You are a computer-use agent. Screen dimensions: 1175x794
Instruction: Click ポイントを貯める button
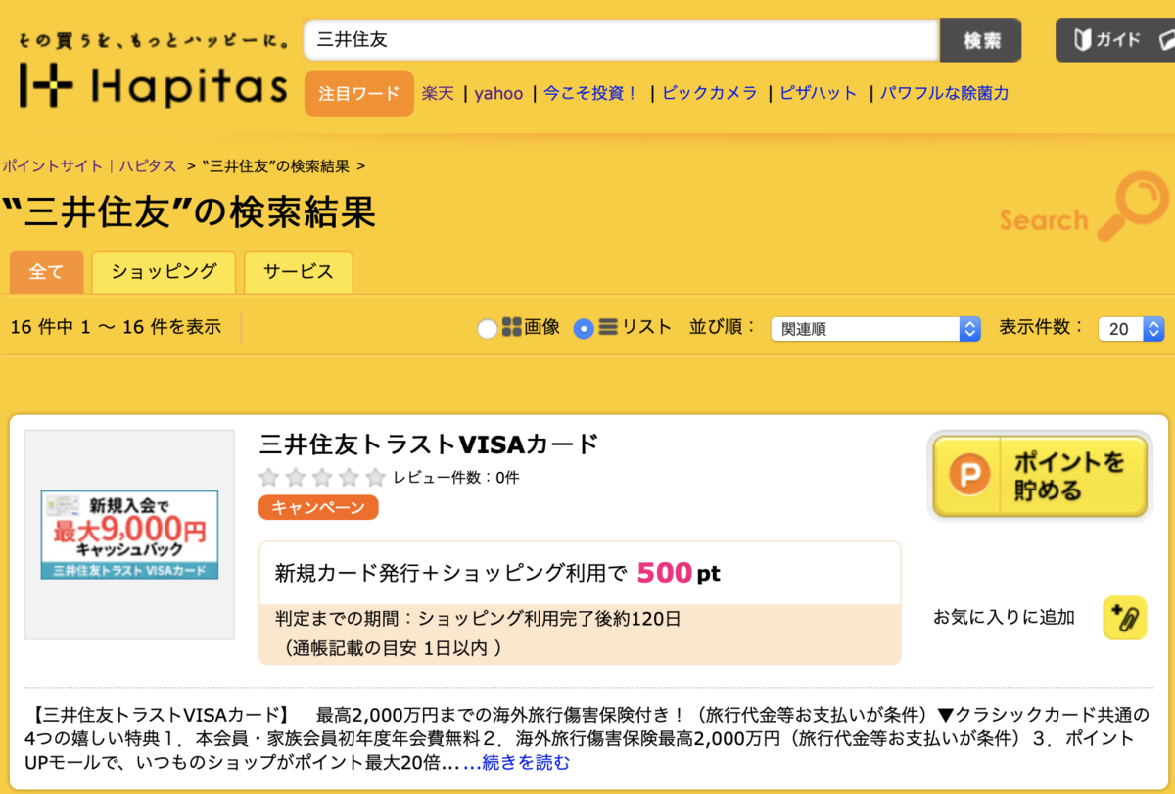coord(1038,477)
